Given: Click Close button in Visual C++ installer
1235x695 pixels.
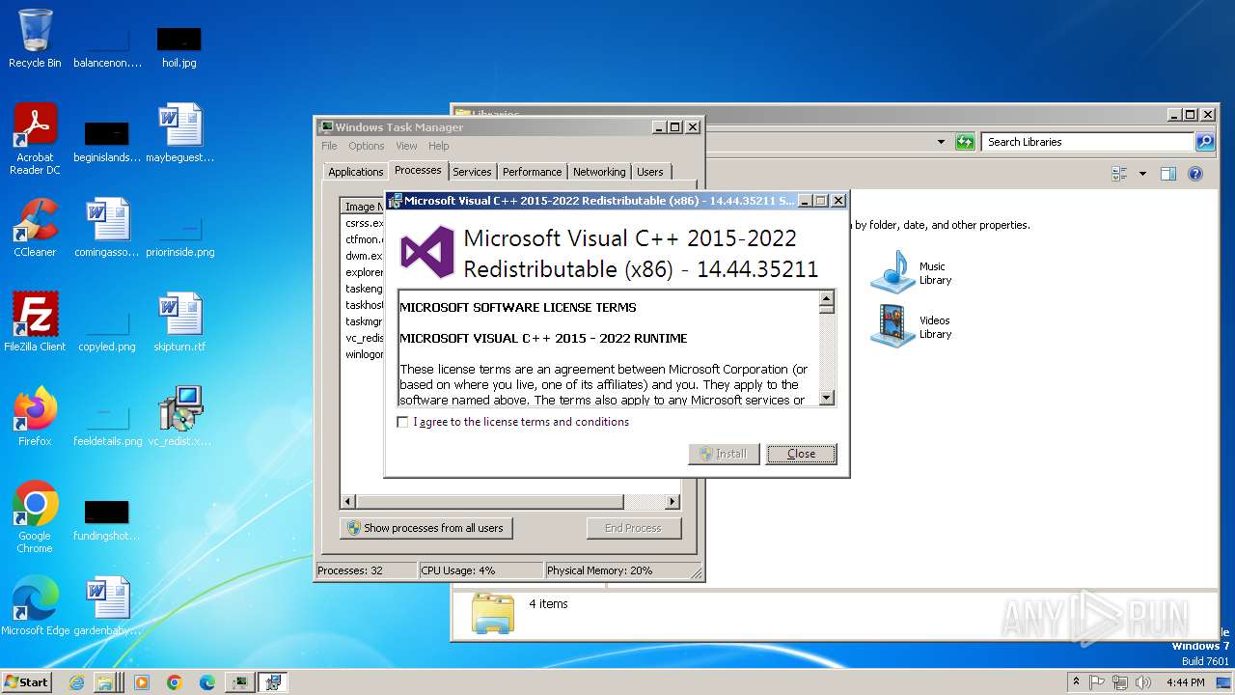Looking at the screenshot, I should click(801, 454).
